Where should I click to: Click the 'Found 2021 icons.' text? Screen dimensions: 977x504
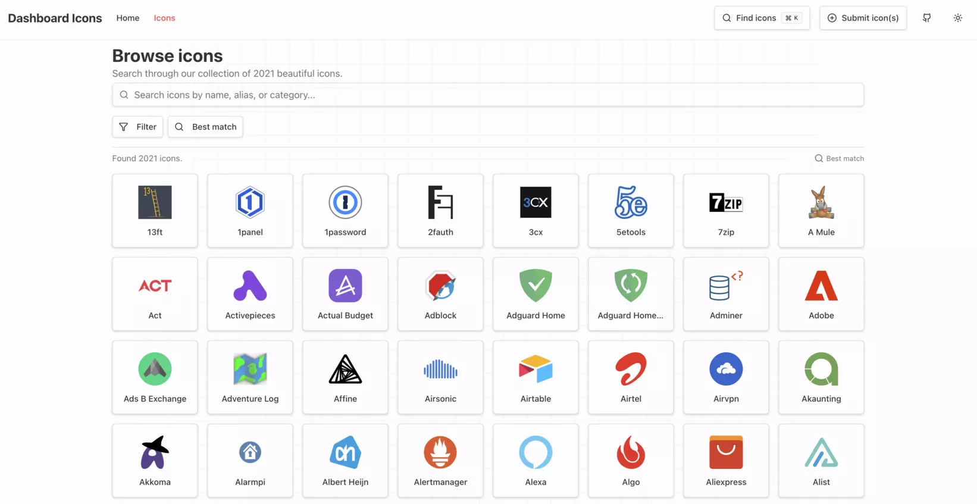point(147,158)
